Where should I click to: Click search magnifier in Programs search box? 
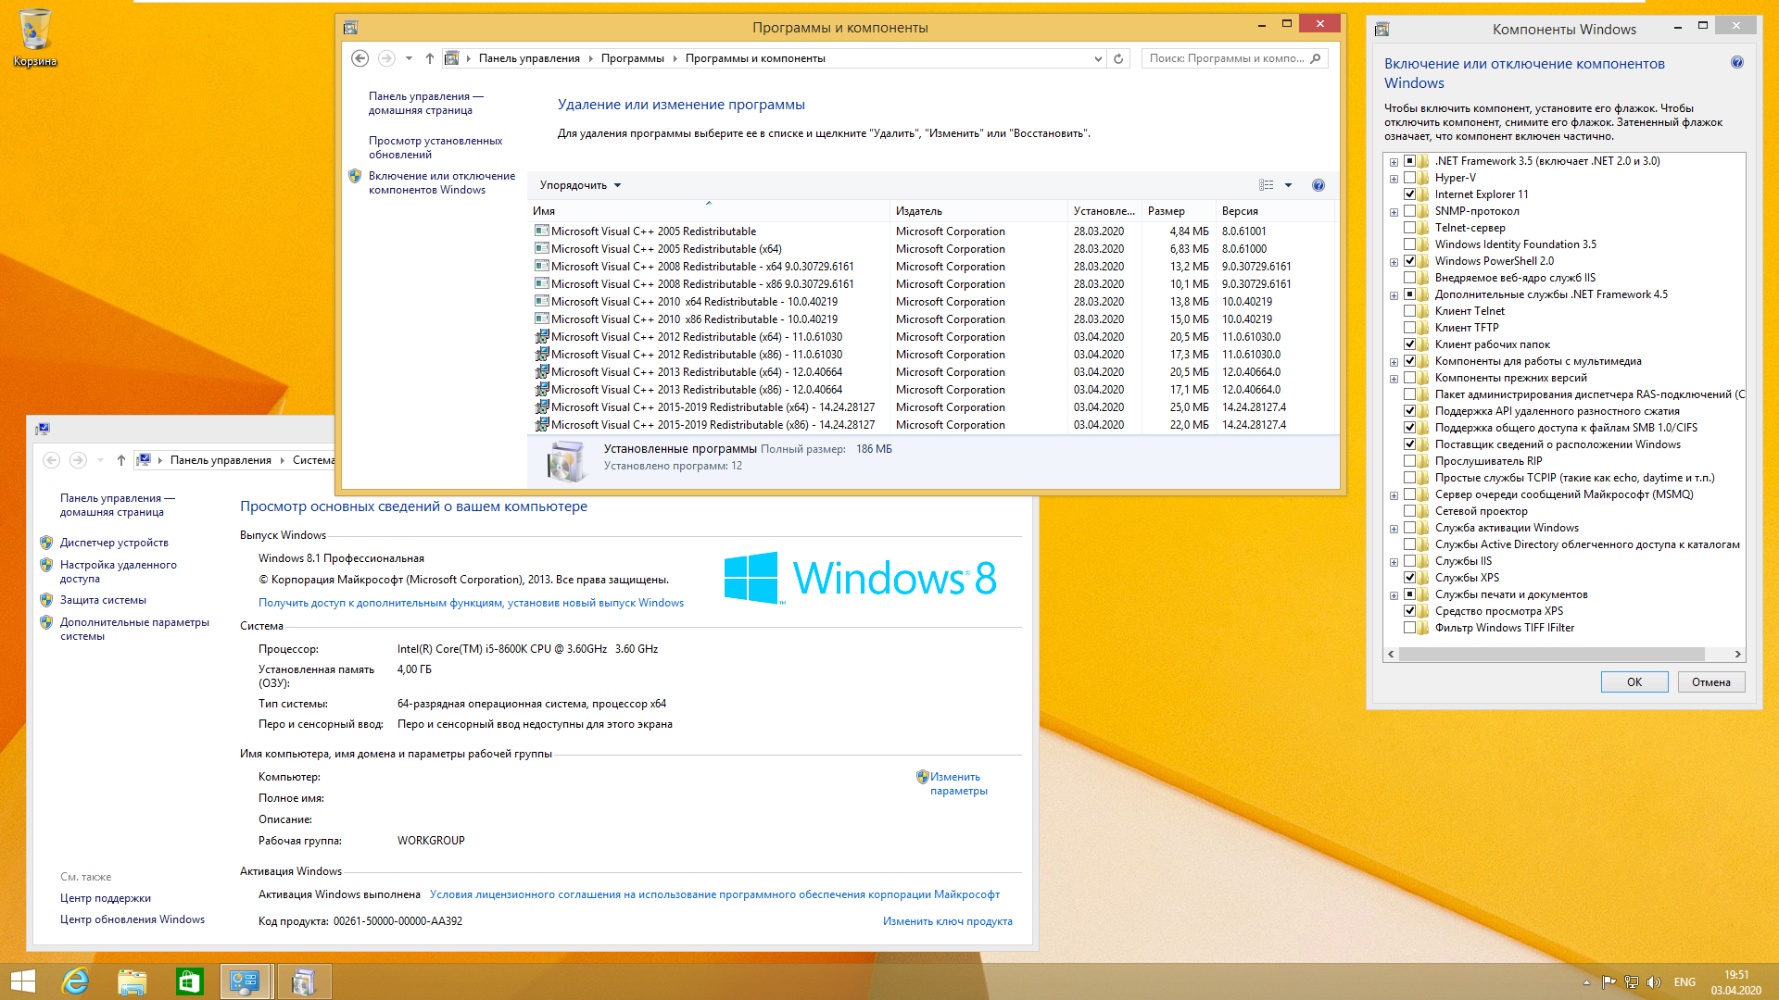[1316, 58]
